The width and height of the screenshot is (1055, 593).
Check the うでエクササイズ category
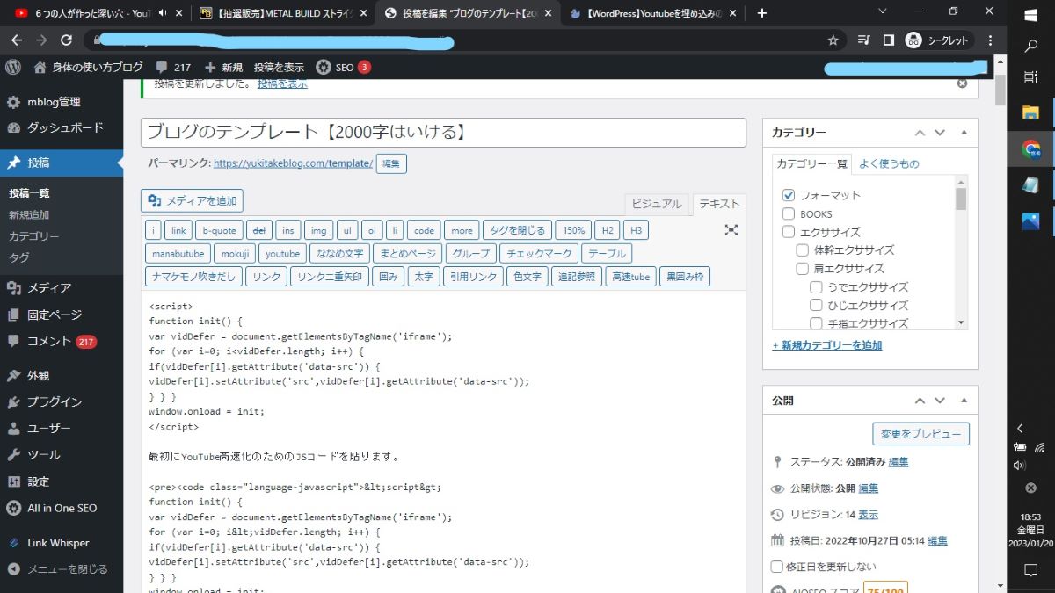click(x=817, y=287)
